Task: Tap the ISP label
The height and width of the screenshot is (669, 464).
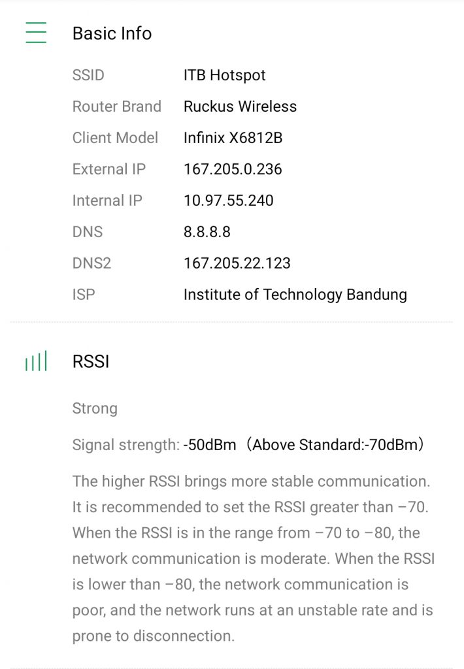Action: click(84, 295)
